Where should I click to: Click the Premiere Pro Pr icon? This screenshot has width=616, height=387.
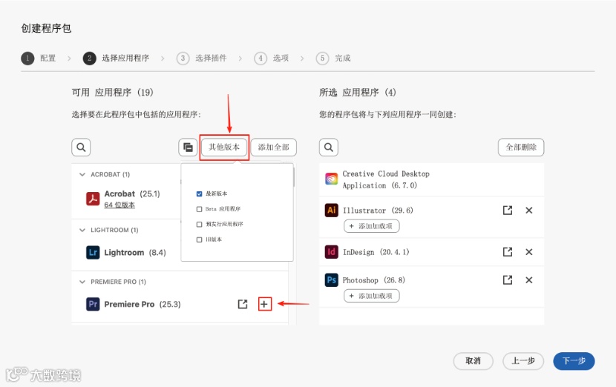93,304
